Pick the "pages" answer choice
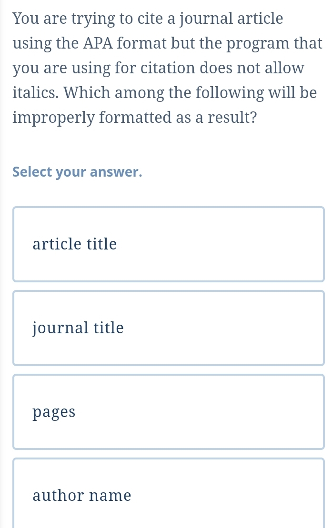The height and width of the screenshot is (528, 332). (169, 412)
